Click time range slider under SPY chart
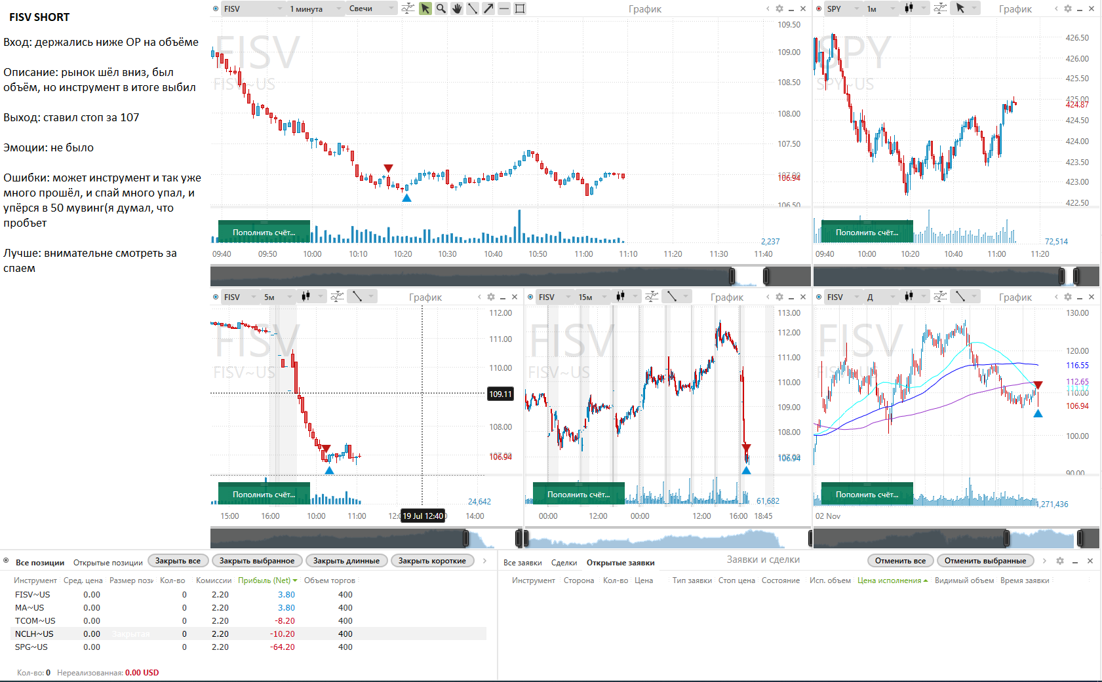This screenshot has height=682, width=1102. point(956,276)
